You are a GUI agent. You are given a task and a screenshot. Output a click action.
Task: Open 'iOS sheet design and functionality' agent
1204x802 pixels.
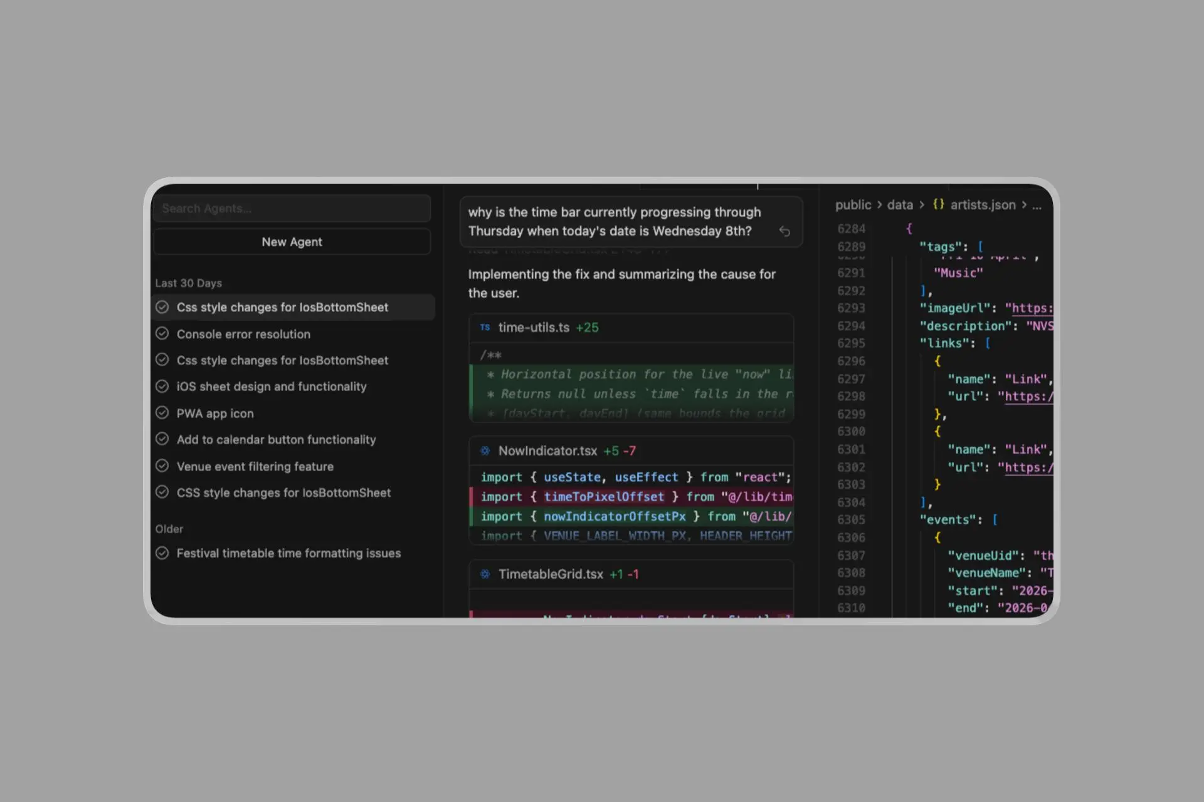[x=293, y=387]
